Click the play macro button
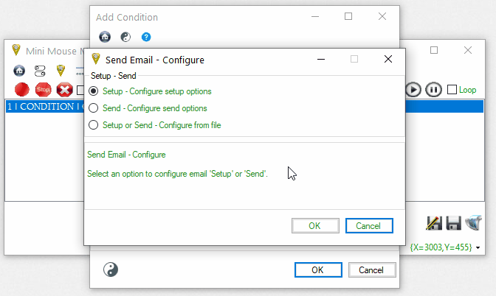Screen dimensions: 496x296 (413, 90)
